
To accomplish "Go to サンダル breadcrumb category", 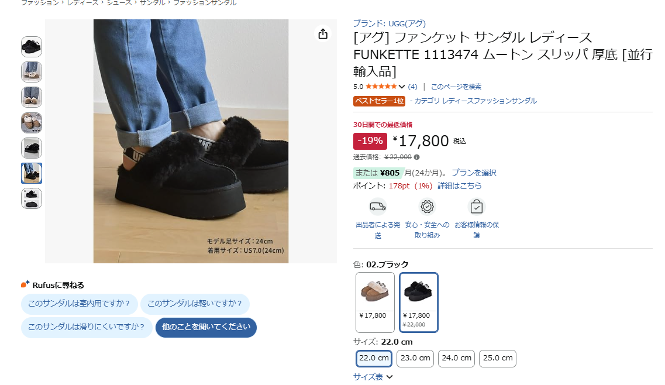I will 151,3.
